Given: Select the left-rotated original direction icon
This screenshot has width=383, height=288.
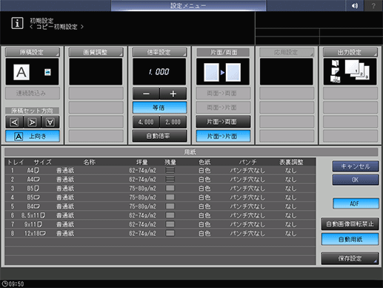Looking at the screenshot, I should tap(14, 122).
